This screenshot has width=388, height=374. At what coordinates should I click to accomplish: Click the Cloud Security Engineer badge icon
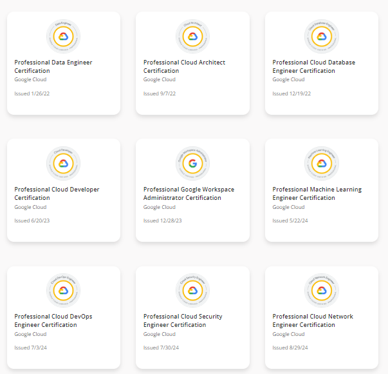[192, 290]
